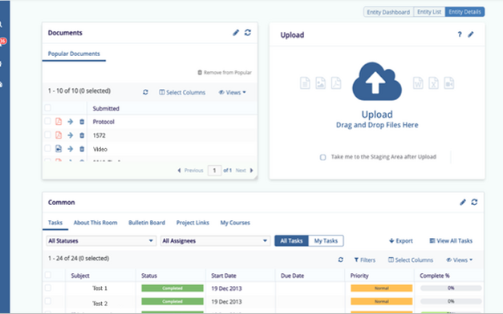Click arrow icon in Protocol row
The image size is (503, 314).
pyautogui.click(x=71, y=122)
